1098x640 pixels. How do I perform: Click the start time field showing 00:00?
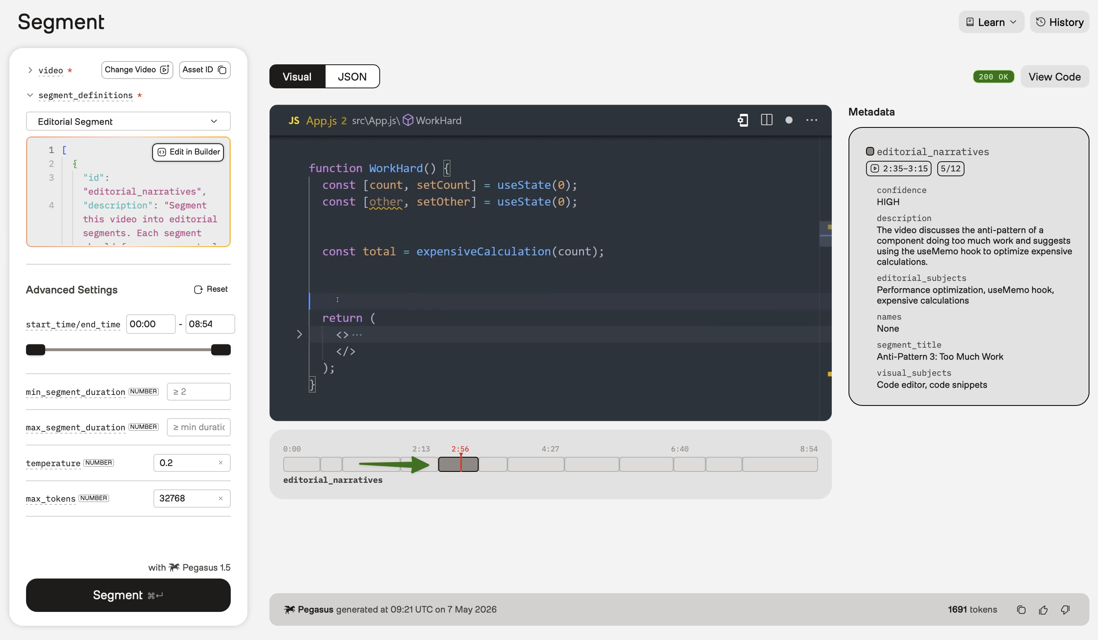click(x=151, y=324)
